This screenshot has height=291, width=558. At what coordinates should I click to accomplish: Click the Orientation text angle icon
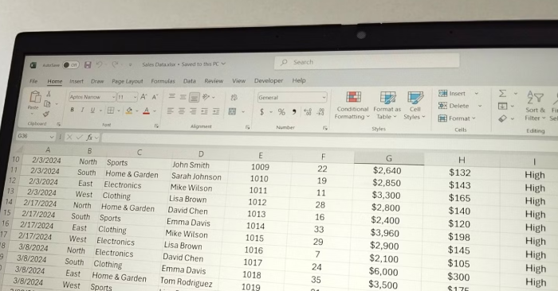(x=206, y=97)
